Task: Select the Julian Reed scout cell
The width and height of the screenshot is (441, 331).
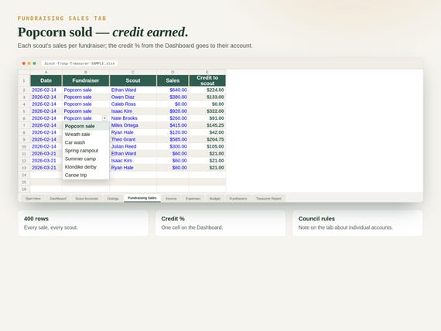Action: pos(133,146)
